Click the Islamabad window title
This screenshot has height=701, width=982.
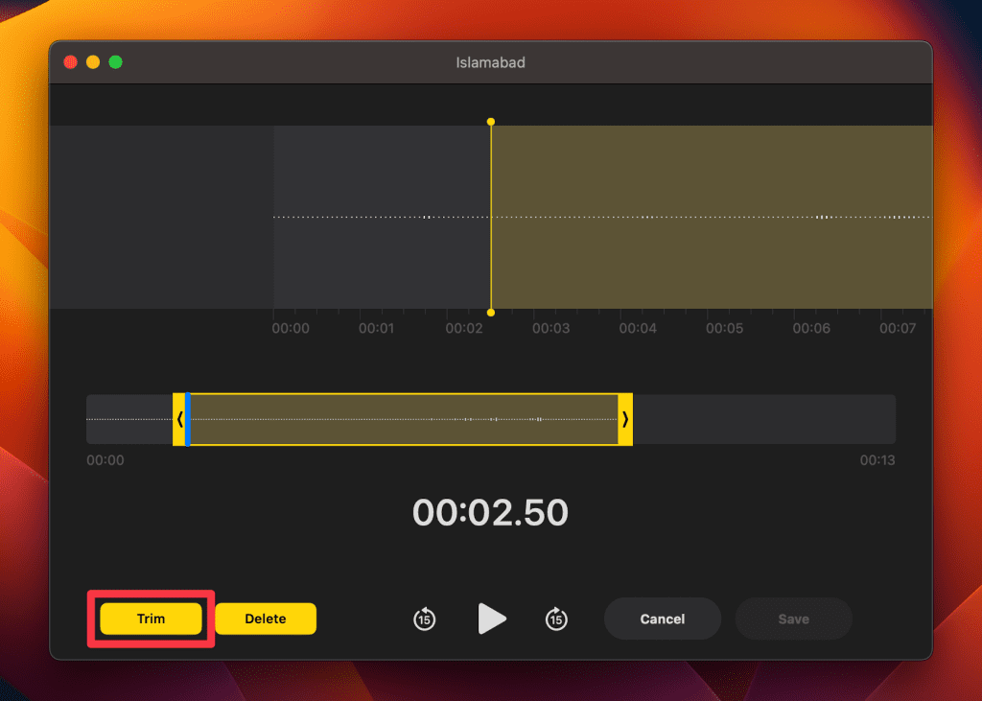pos(490,62)
